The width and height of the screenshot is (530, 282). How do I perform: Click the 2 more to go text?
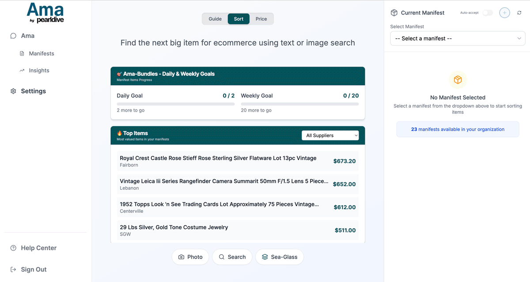(131, 110)
